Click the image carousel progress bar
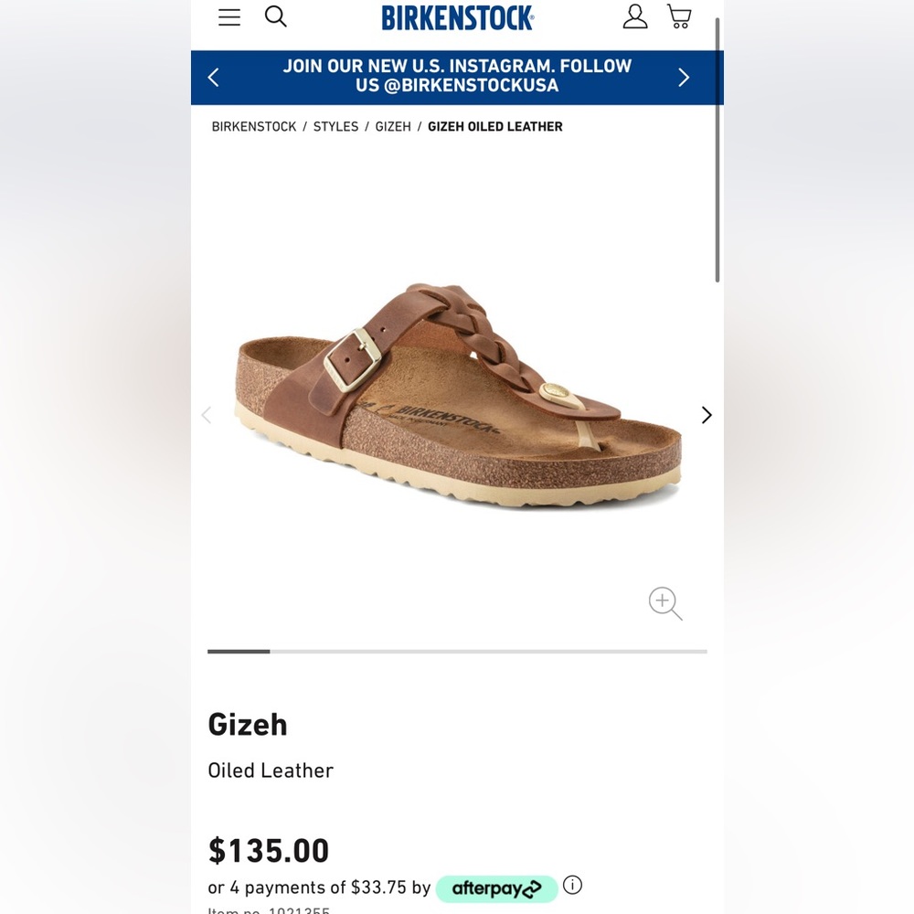The height and width of the screenshot is (914, 914). pos(457,652)
